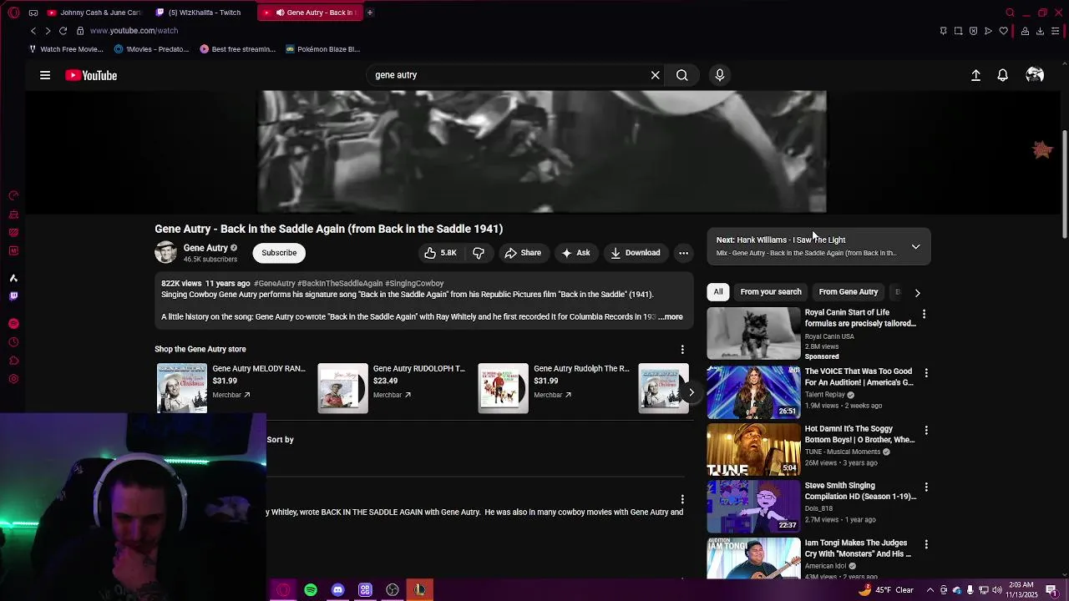
Task: Show more filter chips with right arrow
Action: pos(917,293)
